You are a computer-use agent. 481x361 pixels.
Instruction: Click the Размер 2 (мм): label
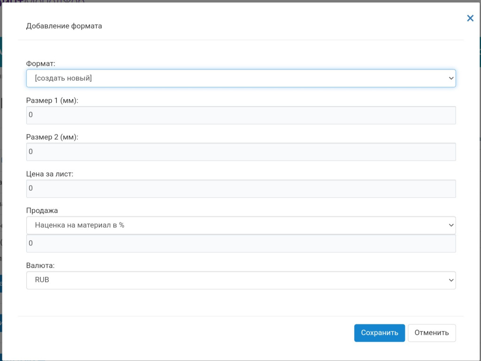tap(52, 137)
